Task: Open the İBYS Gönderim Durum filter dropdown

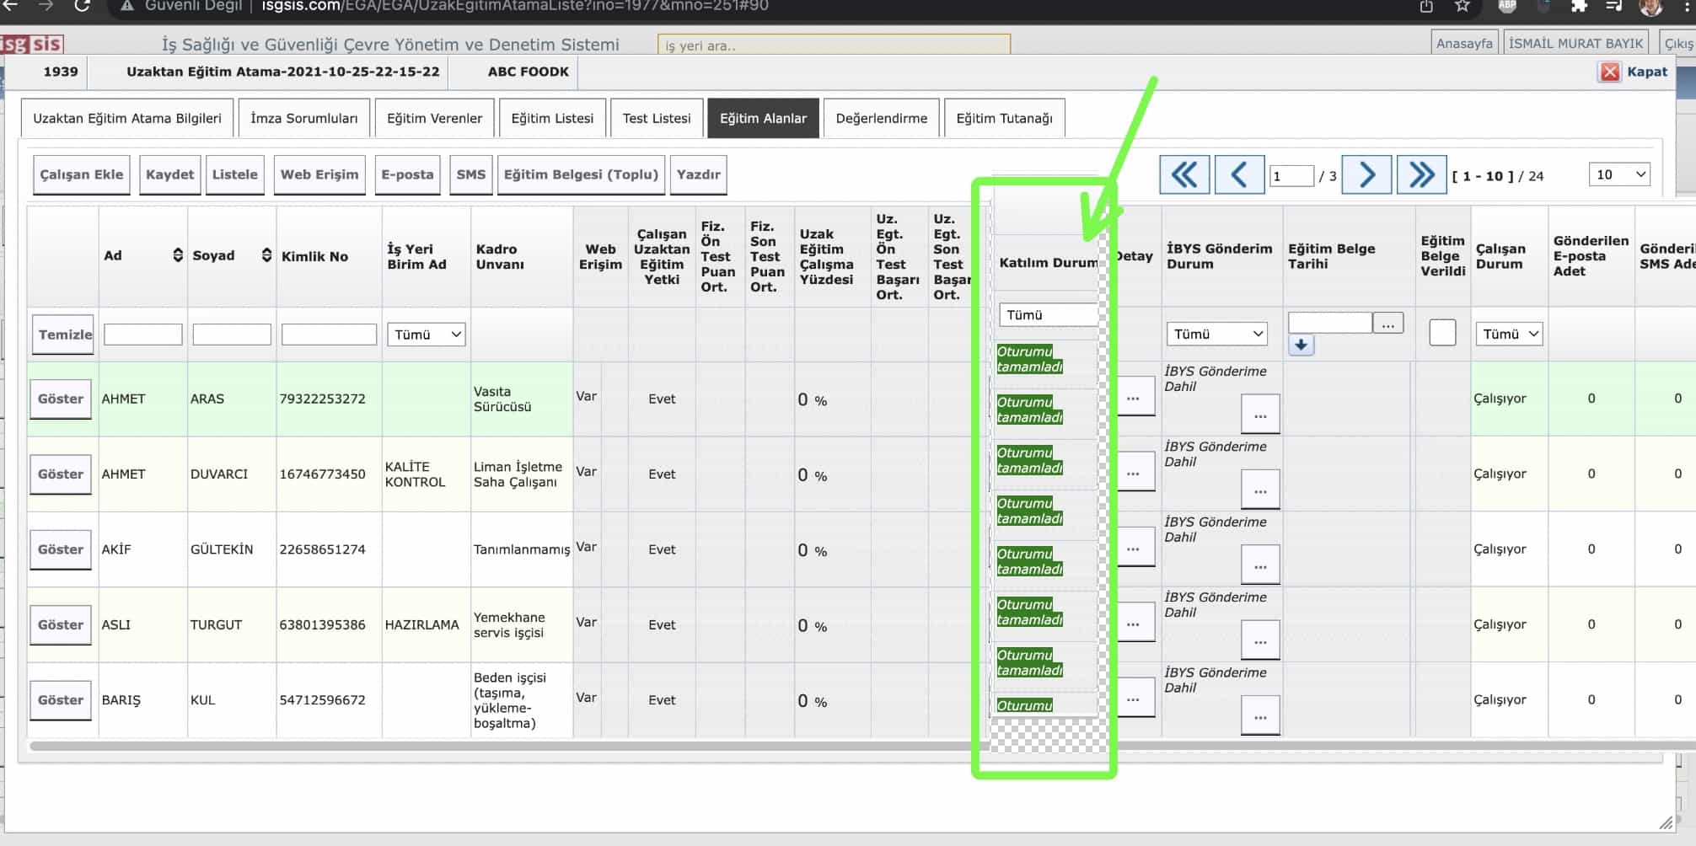Action: (x=1217, y=335)
